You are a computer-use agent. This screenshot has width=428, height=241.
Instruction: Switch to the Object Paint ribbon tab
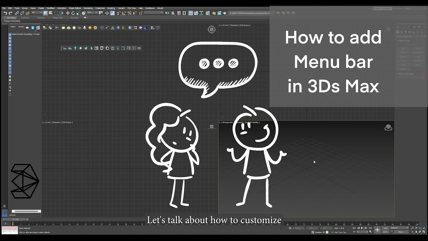pyautogui.click(x=58, y=18)
